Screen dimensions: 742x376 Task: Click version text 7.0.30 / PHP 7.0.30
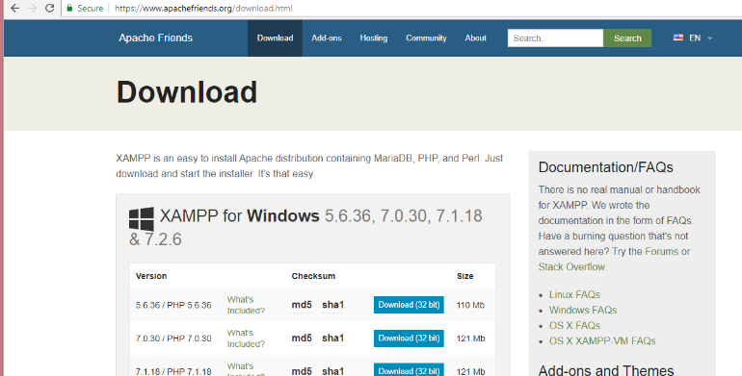click(173, 338)
